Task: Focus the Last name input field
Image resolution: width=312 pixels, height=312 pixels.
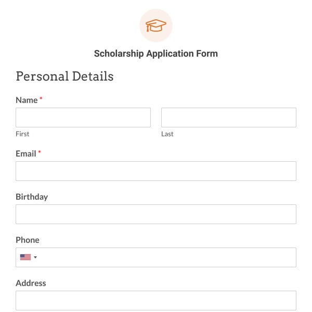Action: pyautogui.click(x=229, y=118)
